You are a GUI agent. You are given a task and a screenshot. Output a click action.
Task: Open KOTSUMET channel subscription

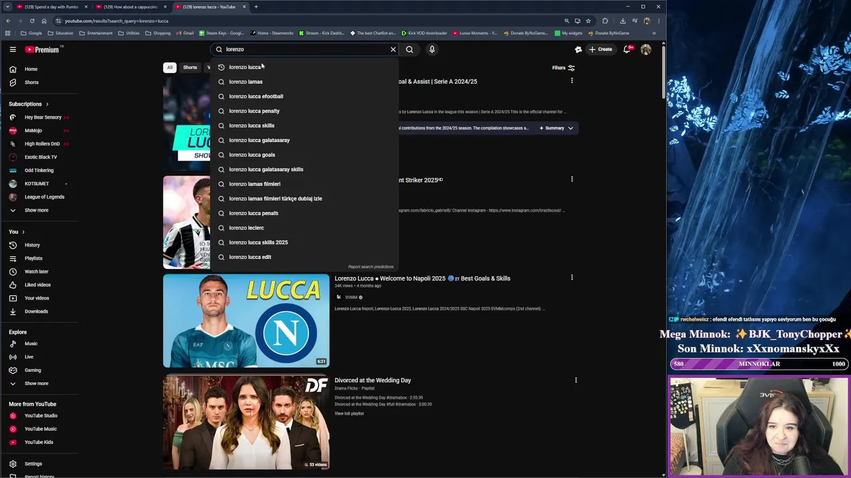click(x=37, y=184)
